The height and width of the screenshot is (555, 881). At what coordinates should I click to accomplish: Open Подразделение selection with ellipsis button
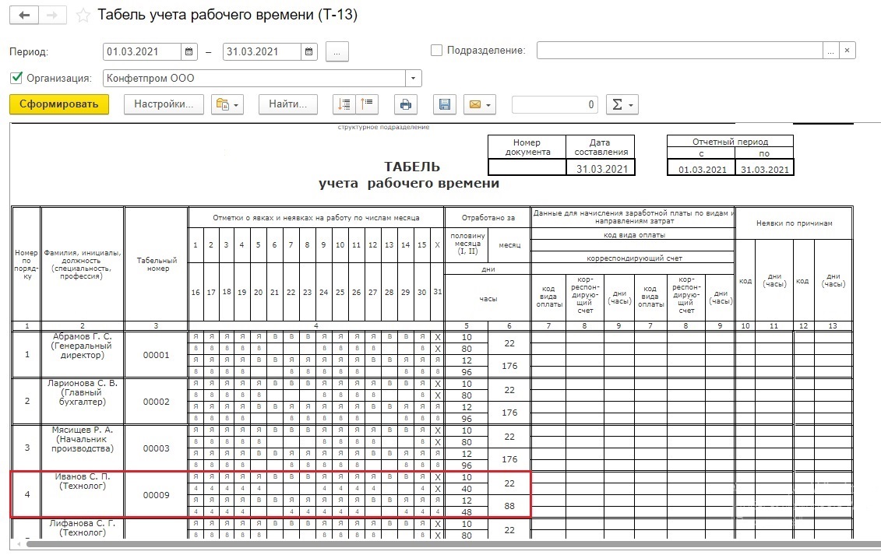(831, 50)
